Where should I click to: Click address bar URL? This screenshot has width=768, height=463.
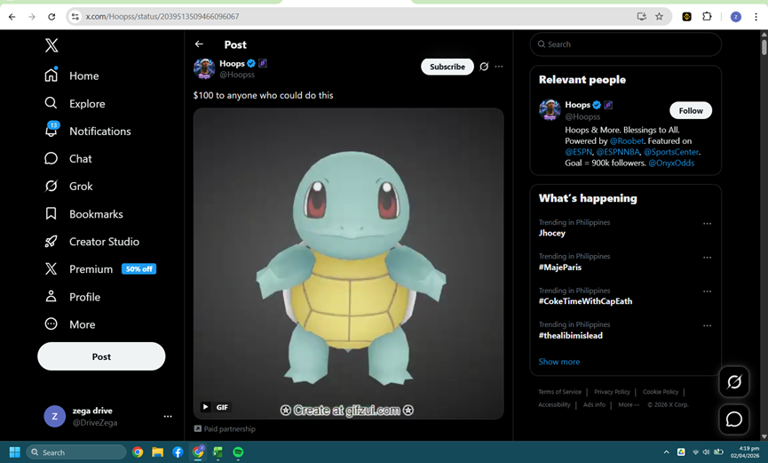162,17
